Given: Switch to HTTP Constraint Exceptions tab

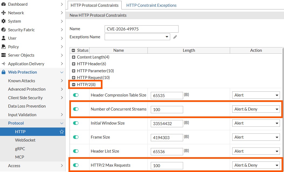Looking at the screenshot, I should 151,5.
